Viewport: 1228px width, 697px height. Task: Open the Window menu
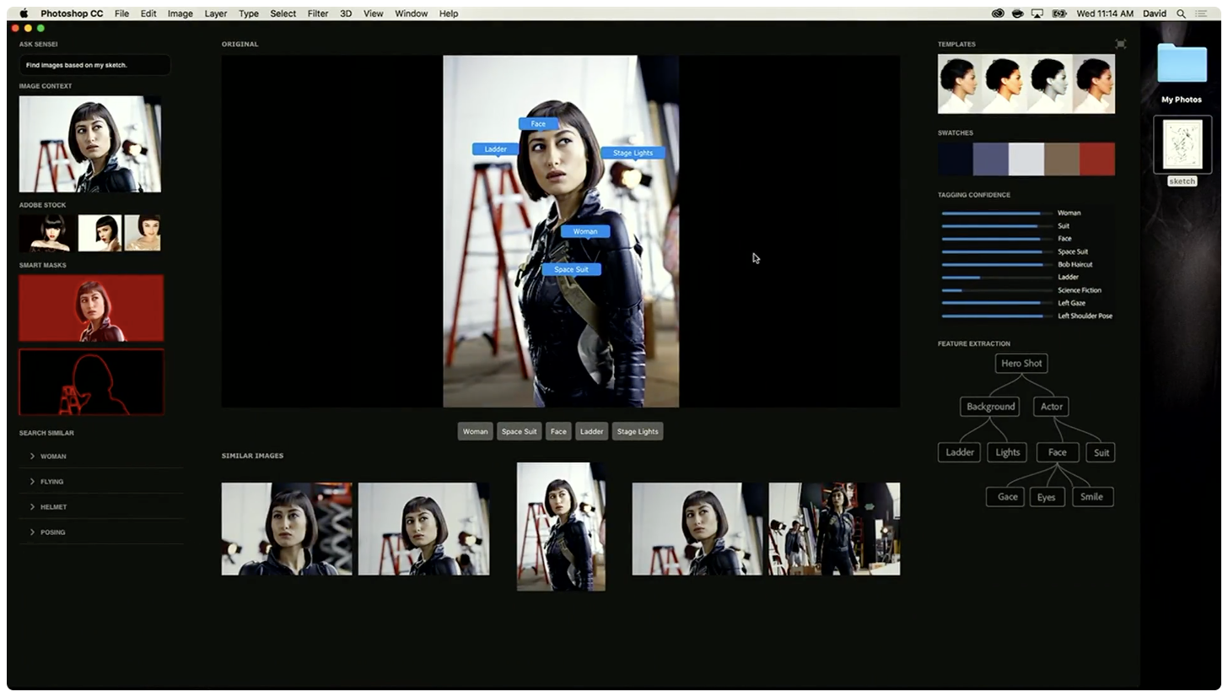pyautogui.click(x=412, y=14)
